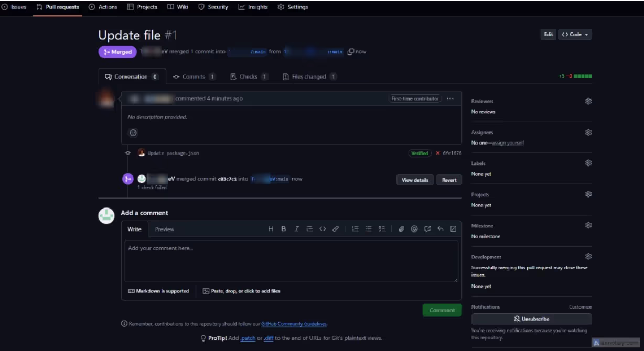Image resolution: width=644 pixels, height=351 pixels.
Task: Open repository Settings tab
Action: 293,7
